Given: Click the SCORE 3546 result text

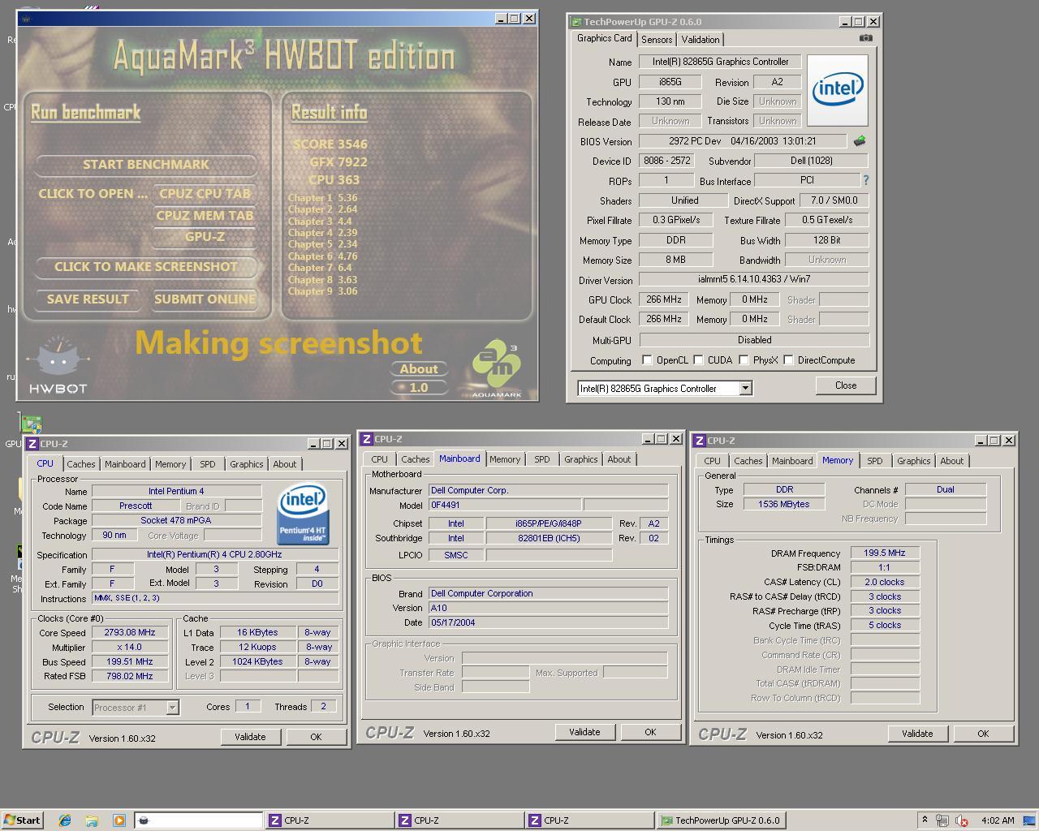Looking at the screenshot, I should pos(330,144).
